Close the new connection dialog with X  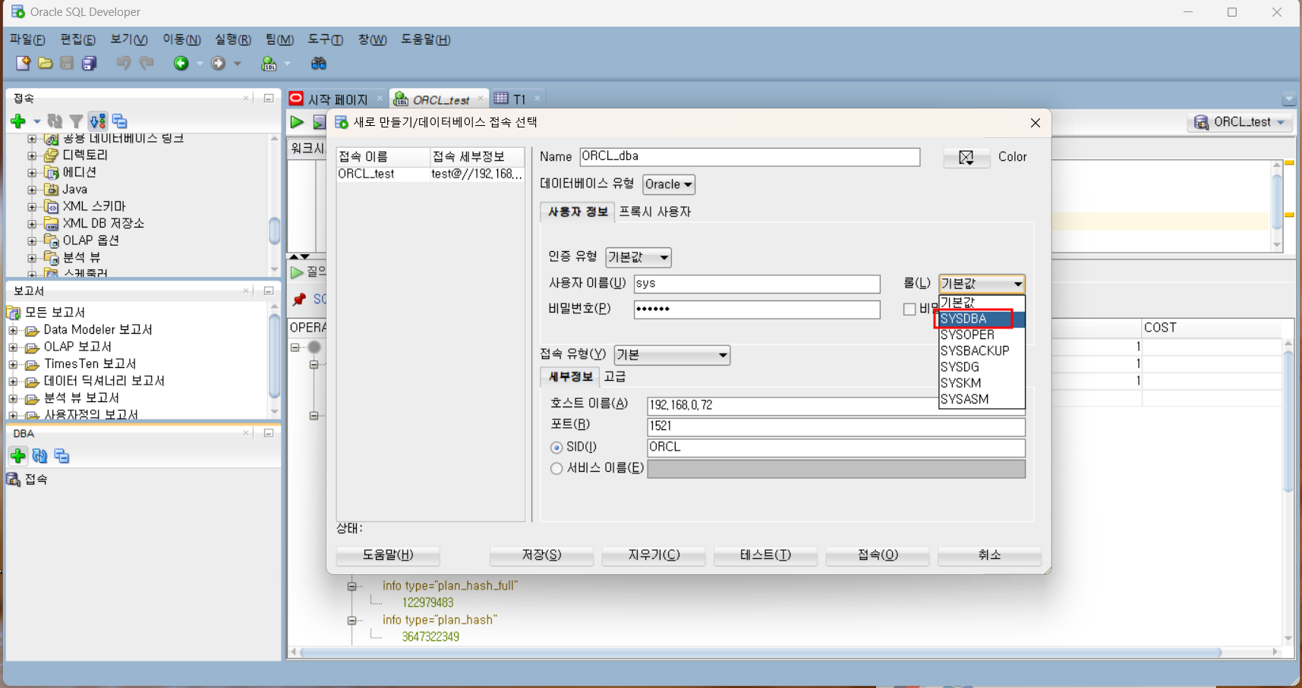[1036, 123]
